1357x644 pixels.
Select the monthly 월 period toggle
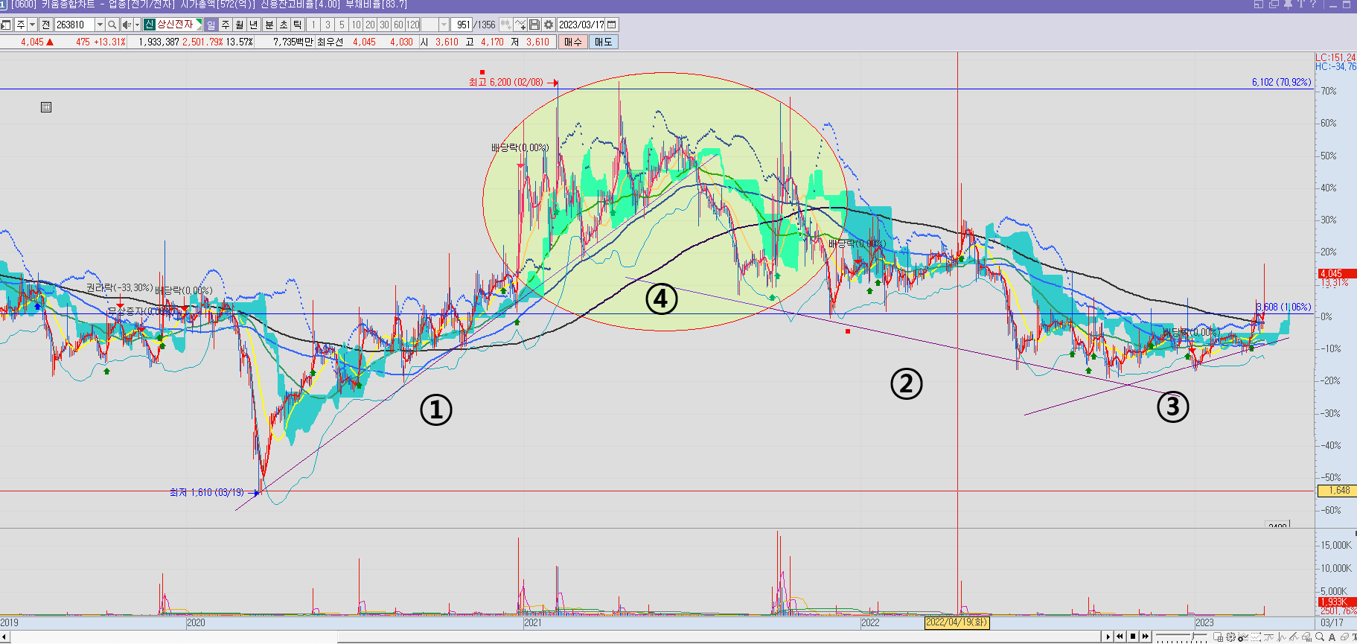240,25
